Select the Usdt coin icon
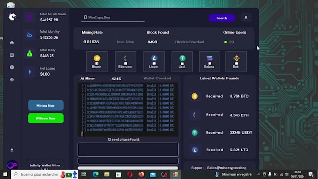This screenshot has width=318, height=179. pyautogui.click(x=182, y=58)
